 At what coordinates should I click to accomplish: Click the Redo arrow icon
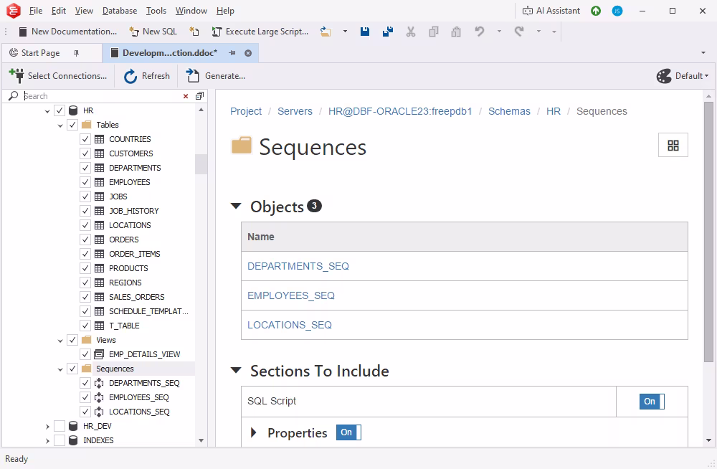(x=519, y=32)
